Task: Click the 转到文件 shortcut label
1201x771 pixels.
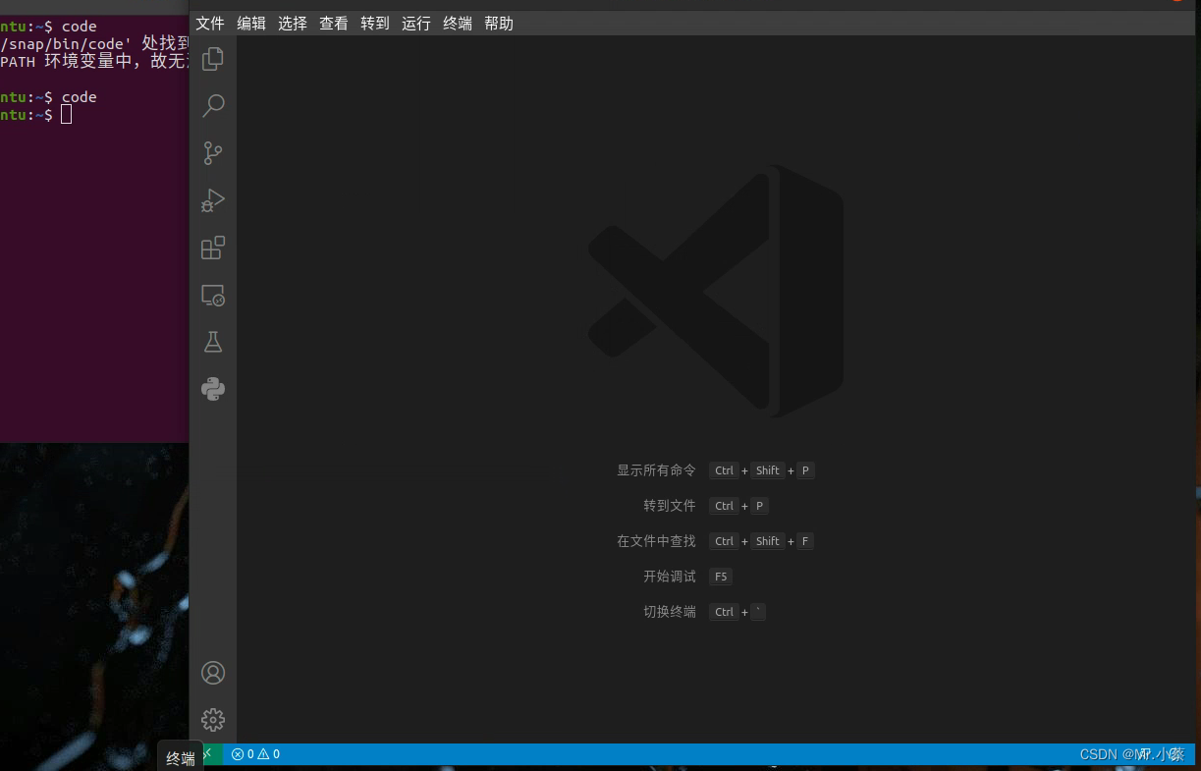Action: (670, 506)
